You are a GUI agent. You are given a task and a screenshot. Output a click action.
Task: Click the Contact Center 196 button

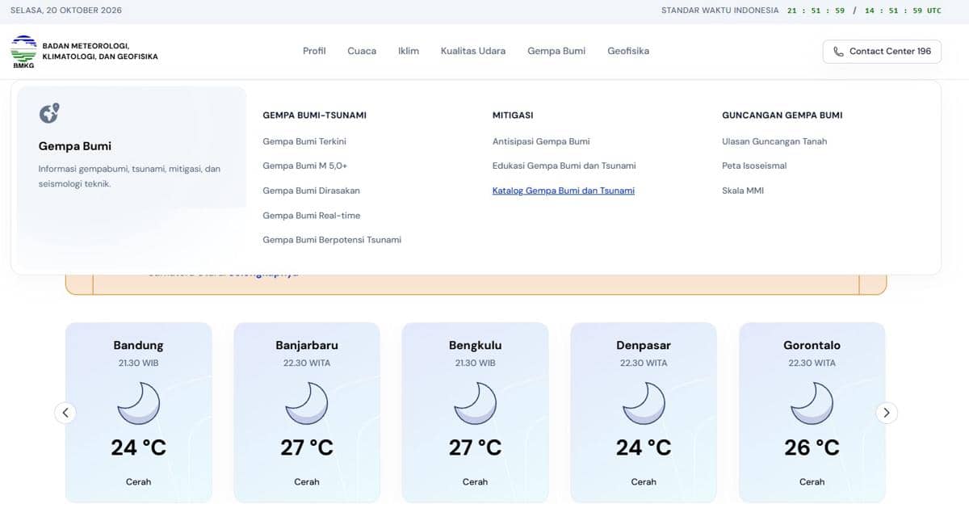tap(882, 51)
